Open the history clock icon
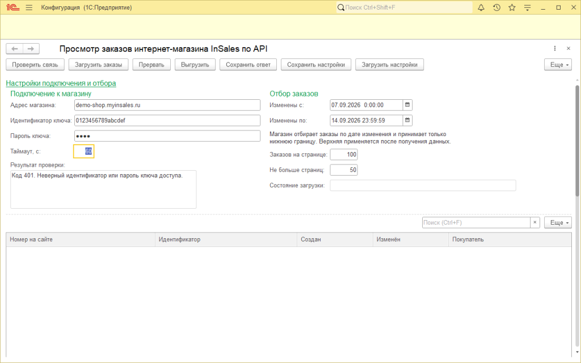Viewport: 581px width, 363px height. pos(496,7)
